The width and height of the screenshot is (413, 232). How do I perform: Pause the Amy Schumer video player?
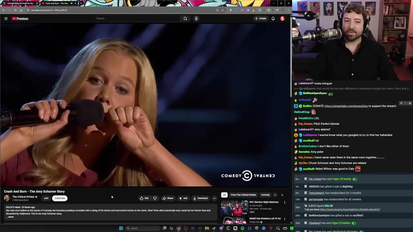coord(145,105)
